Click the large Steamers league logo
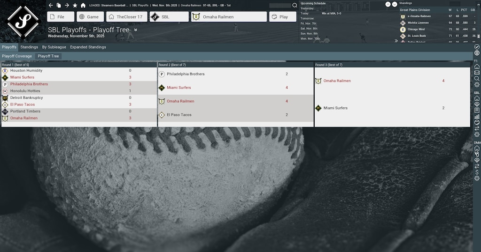481x252 pixels. (23, 22)
